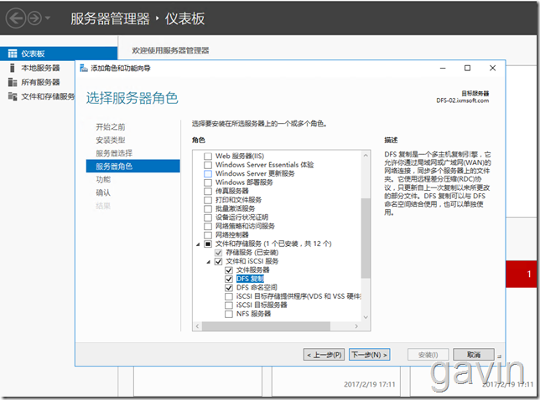This screenshot has height=400, width=540.
Task: Check the 设备运行状况证明 role
Action: 208,218
